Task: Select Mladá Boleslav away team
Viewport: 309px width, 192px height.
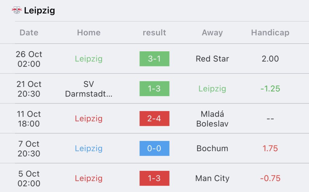Action: pos(212,119)
